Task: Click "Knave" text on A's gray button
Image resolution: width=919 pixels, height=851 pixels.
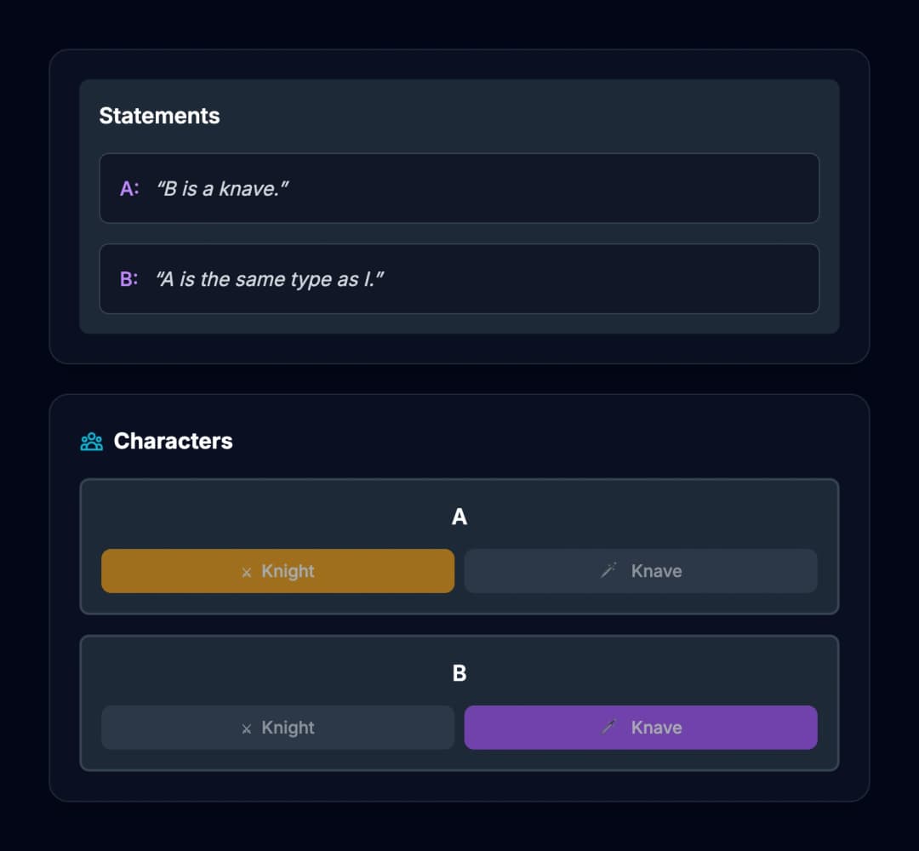Action: tap(656, 571)
